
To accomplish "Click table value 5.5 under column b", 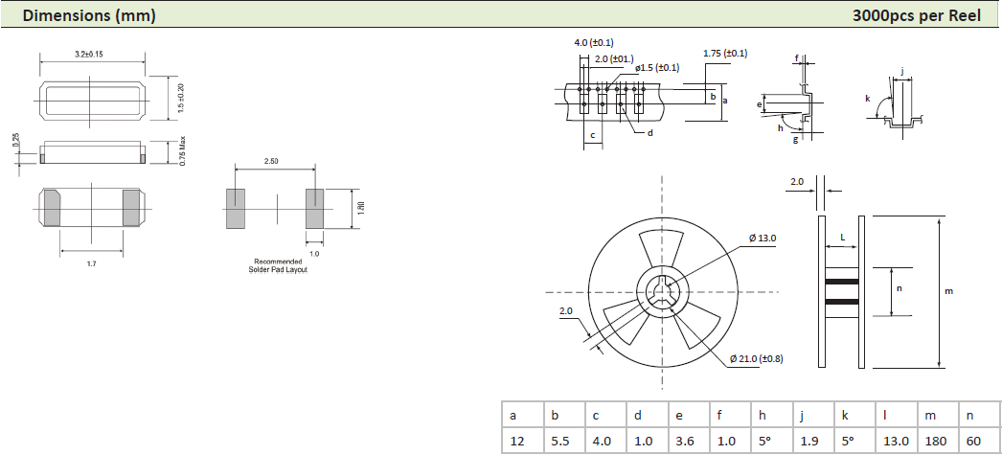I will (x=559, y=441).
